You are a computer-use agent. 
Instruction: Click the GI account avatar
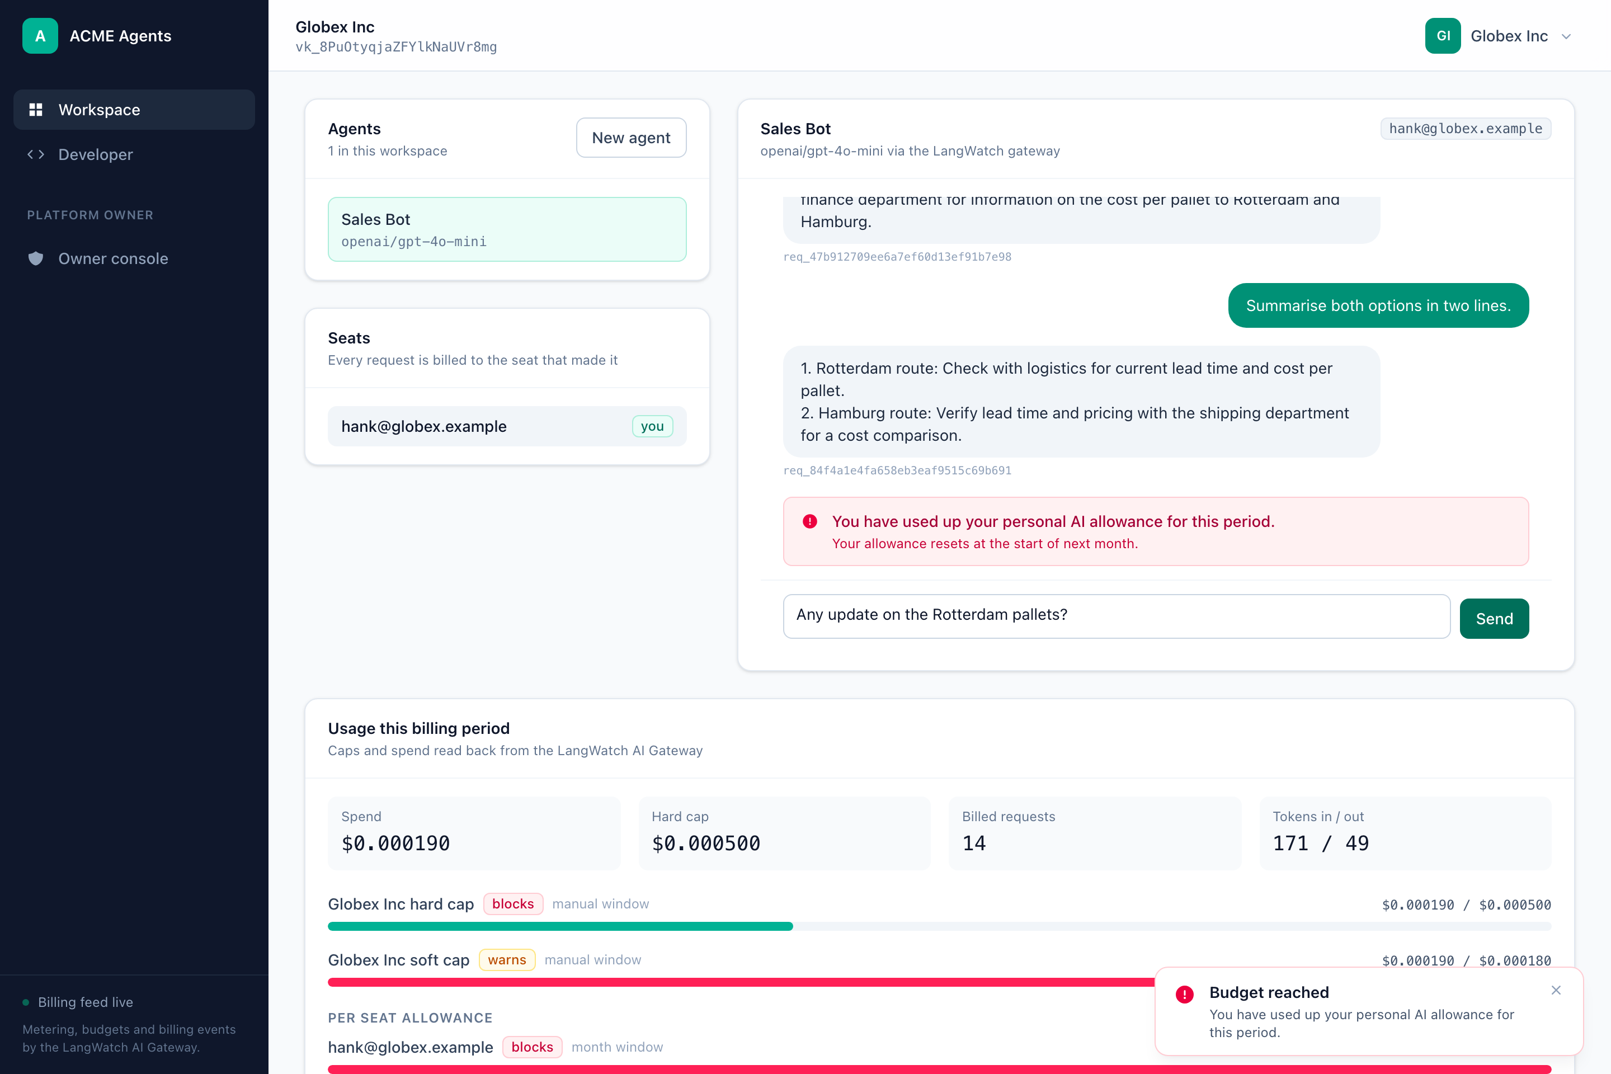pyautogui.click(x=1443, y=36)
